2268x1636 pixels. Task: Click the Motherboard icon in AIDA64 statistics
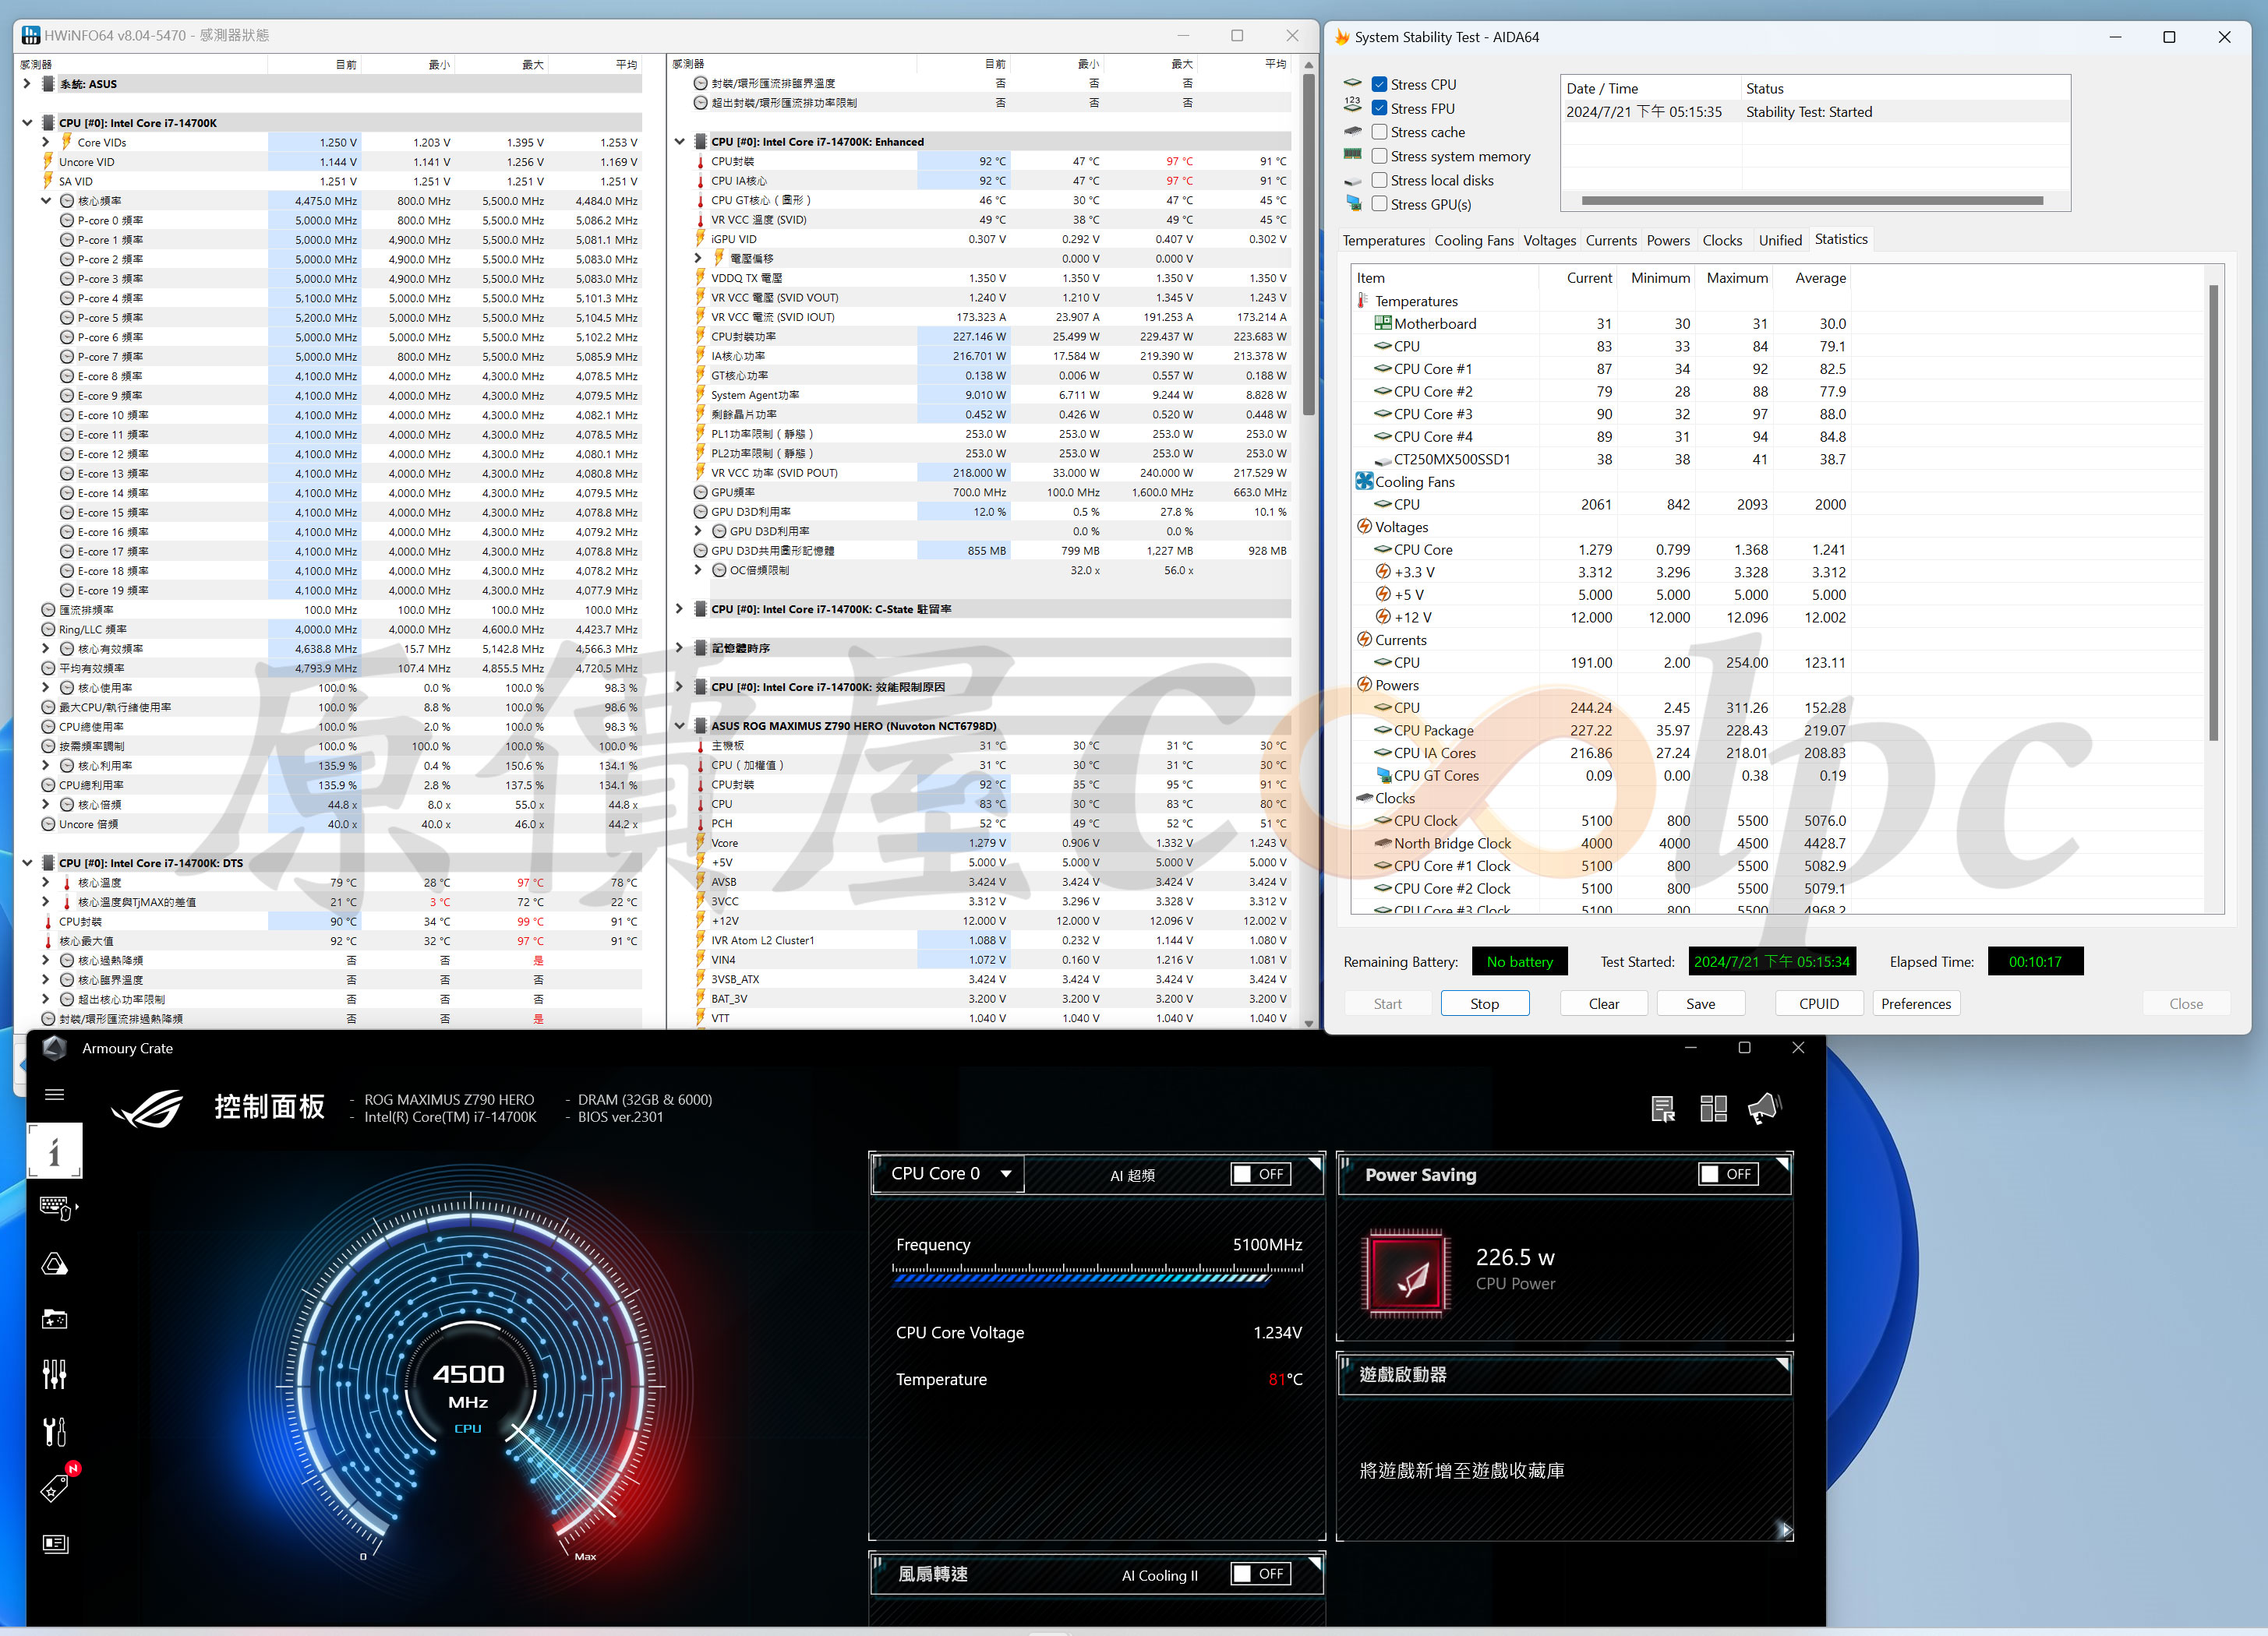pos(1383,323)
